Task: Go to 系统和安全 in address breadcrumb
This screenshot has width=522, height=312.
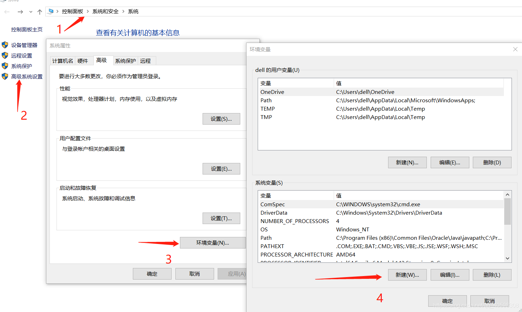Action: (x=105, y=12)
